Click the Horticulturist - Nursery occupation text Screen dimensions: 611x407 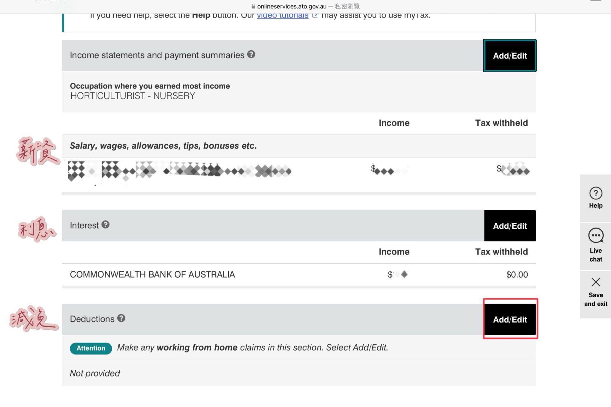click(132, 96)
